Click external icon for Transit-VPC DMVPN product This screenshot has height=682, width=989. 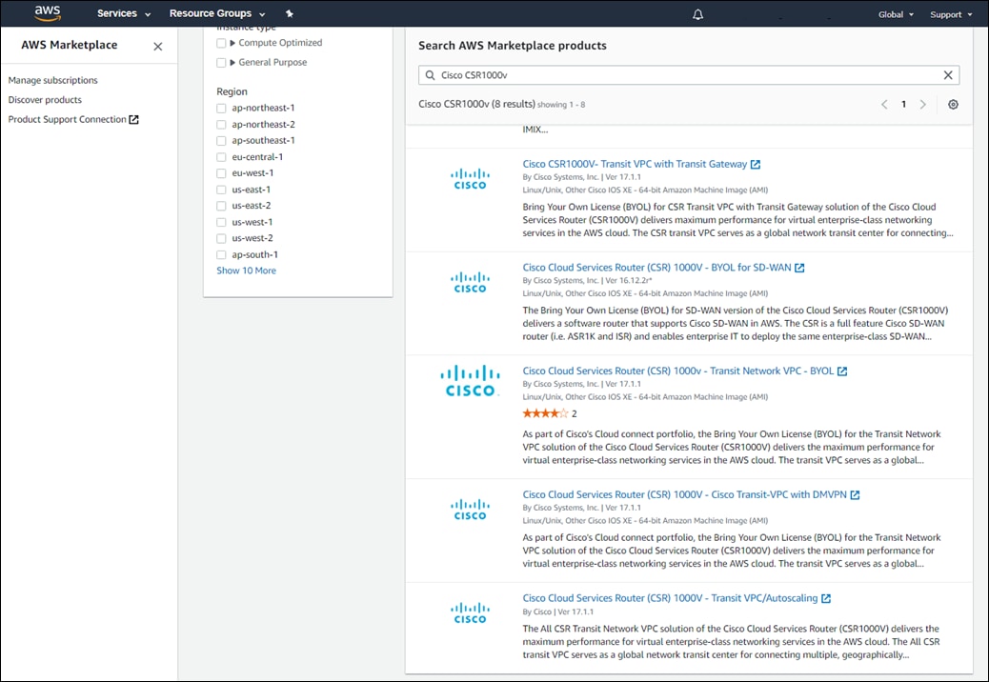(x=855, y=494)
